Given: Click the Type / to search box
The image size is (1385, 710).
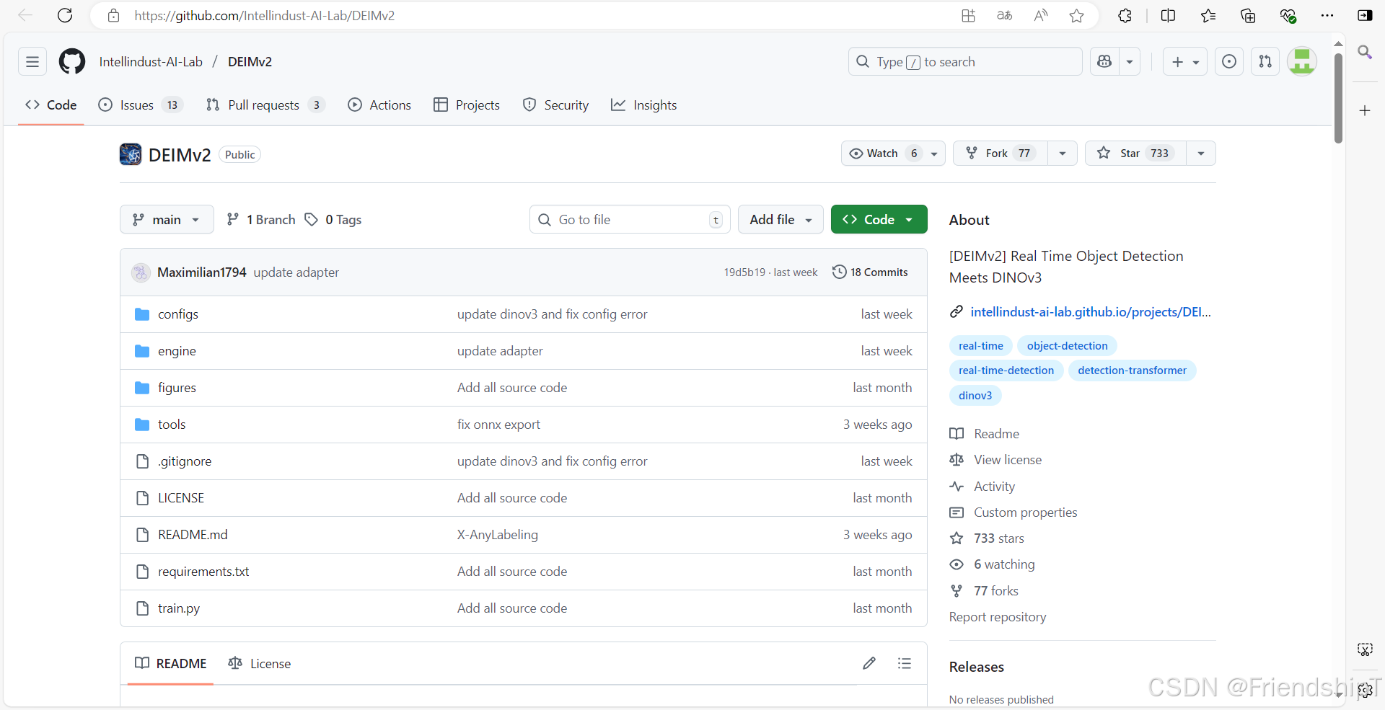Looking at the screenshot, I should [965, 61].
